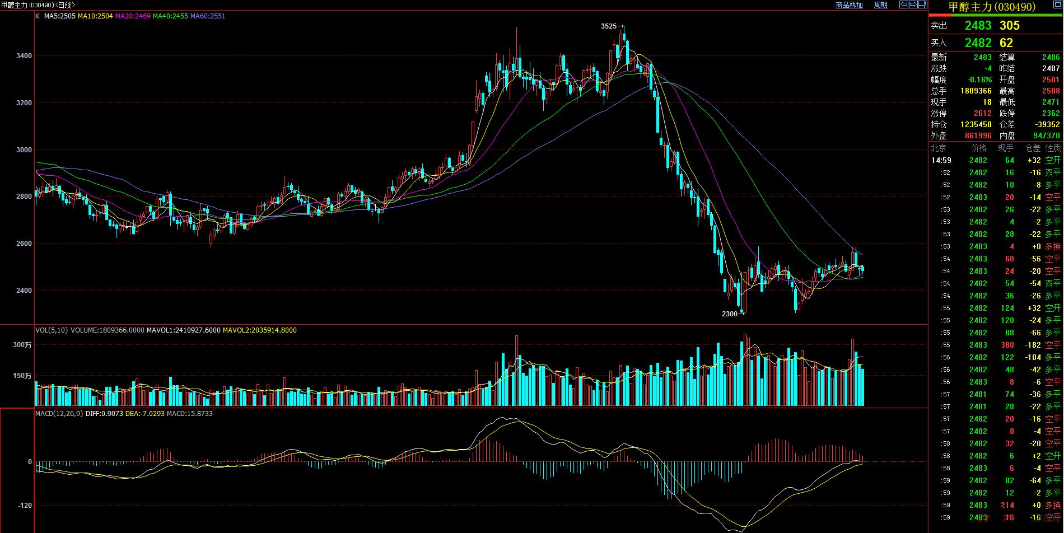Viewport: 1064px width, 533px height.
Task: Click the 甲醇主力 (030490) <日线> chart title
Action: 38,5
